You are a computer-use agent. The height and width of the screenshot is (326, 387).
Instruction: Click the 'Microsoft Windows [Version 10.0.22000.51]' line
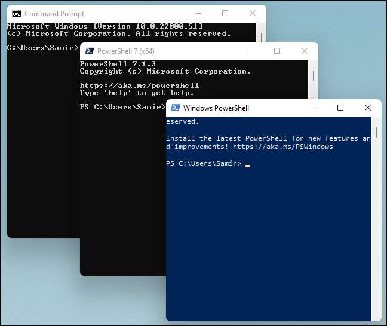tap(105, 26)
